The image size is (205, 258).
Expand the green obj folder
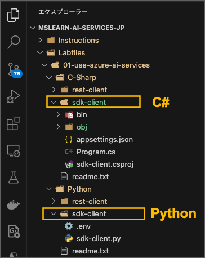coord(58,127)
